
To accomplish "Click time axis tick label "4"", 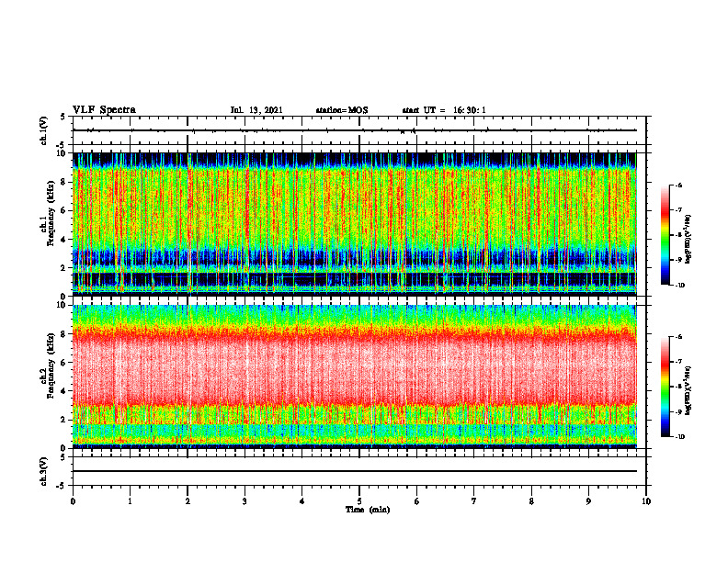I will (x=302, y=501).
